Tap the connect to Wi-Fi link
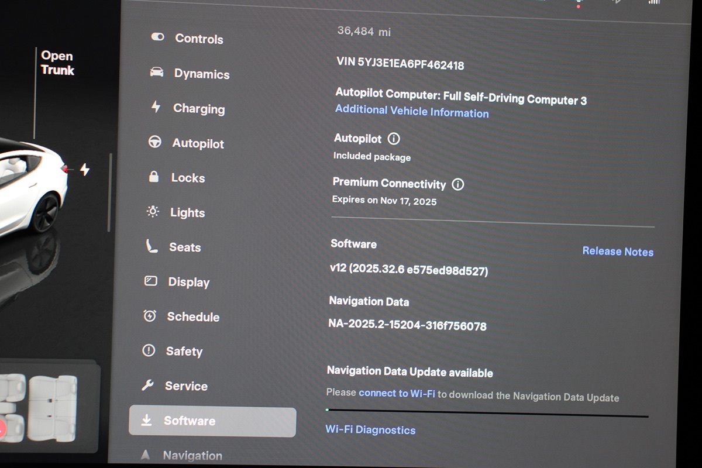The image size is (702, 468). (x=397, y=394)
